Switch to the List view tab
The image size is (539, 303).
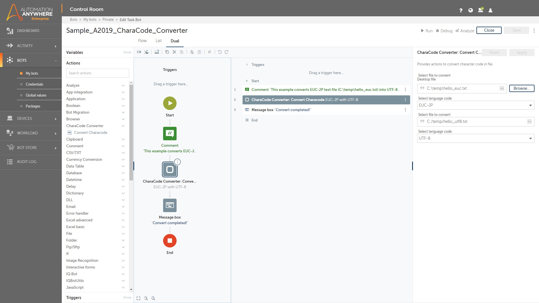[159, 41]
